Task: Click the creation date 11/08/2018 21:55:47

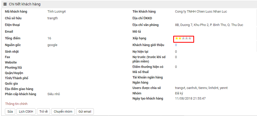Action: pos(190,99)
